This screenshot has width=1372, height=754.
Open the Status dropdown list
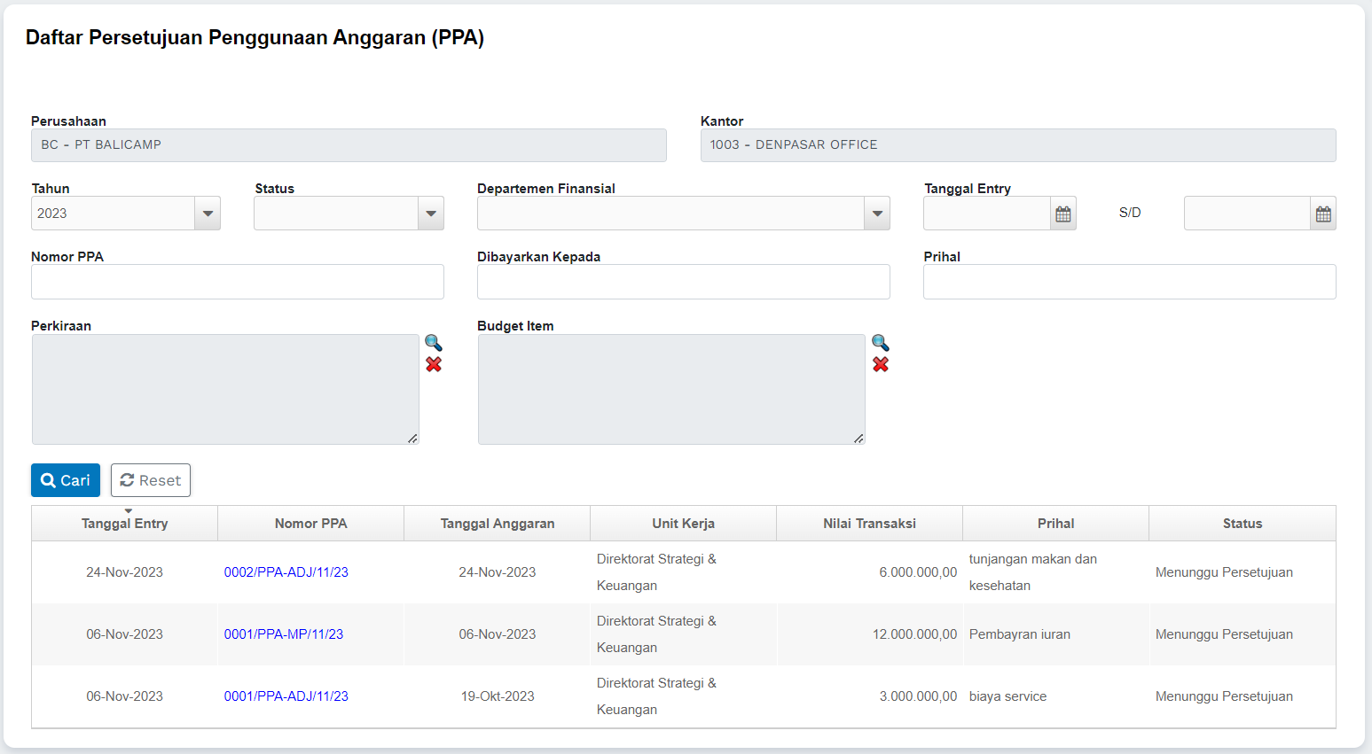pyautogui.click(x=430, y=214)
